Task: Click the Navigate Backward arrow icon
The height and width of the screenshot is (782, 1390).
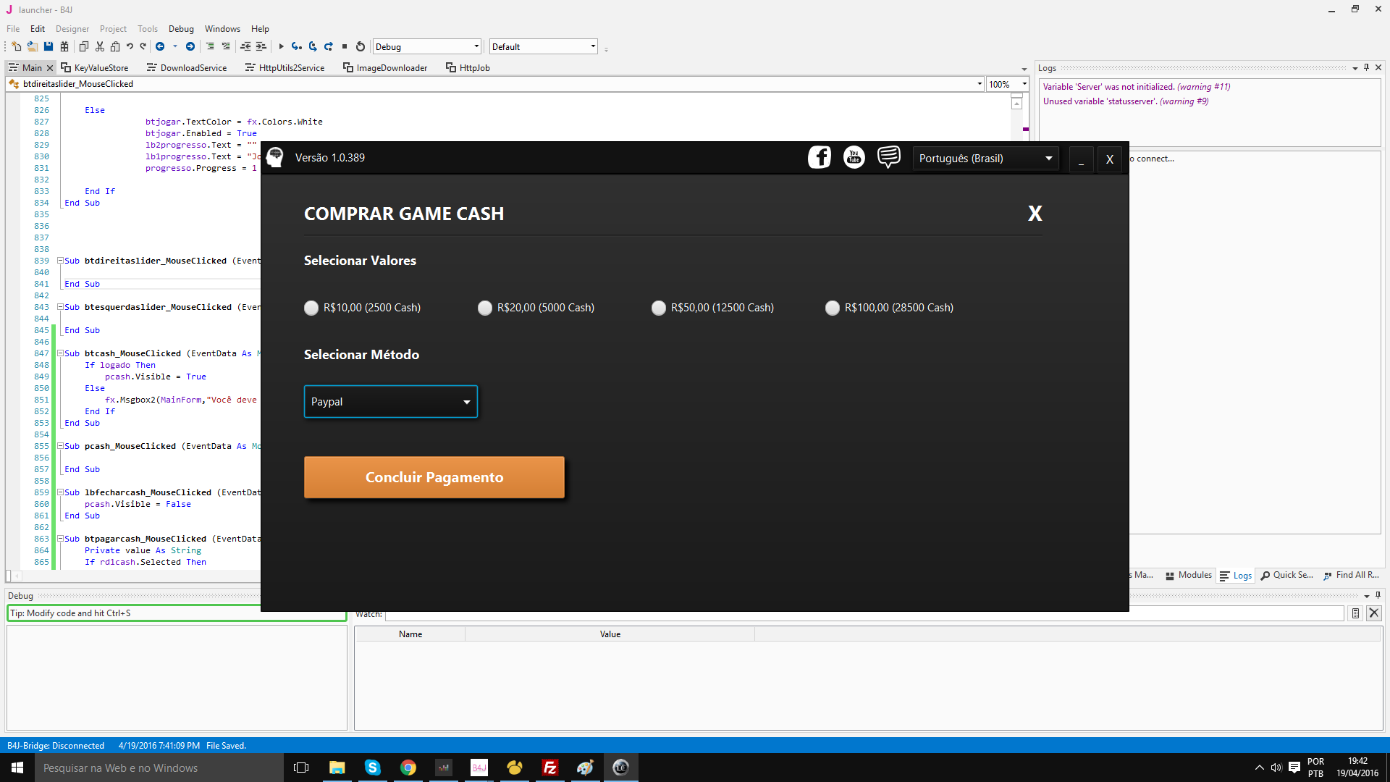Action: [x=160, y=46]
